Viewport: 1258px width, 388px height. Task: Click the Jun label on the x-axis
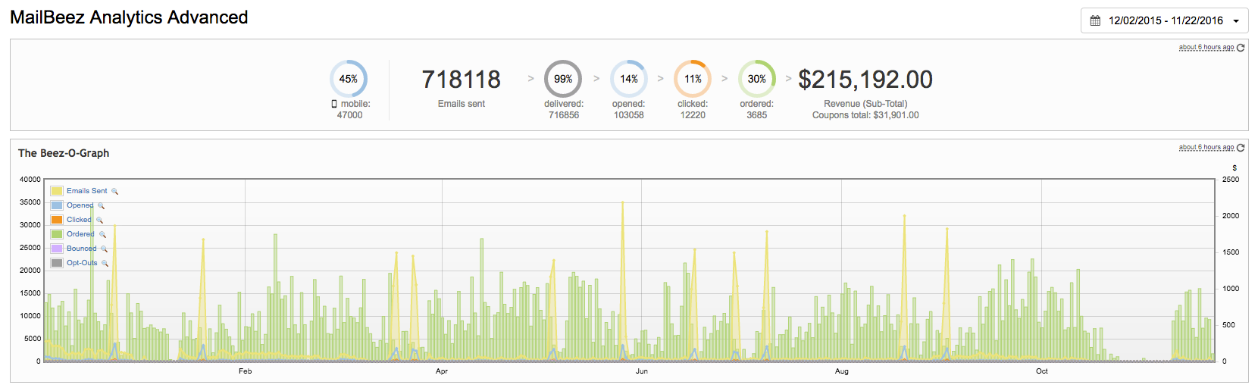pyautogui.click(x=642, y=371)
